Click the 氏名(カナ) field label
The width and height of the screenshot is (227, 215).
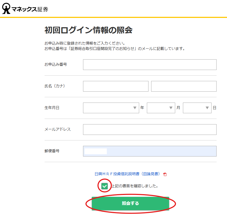54,86
